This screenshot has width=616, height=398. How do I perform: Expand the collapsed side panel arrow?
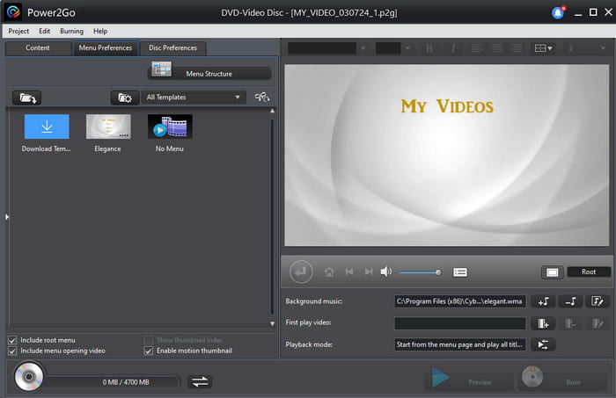click(x=7, y=217)
